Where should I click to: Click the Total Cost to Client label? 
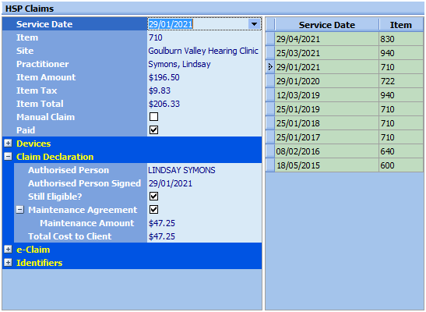70,236
